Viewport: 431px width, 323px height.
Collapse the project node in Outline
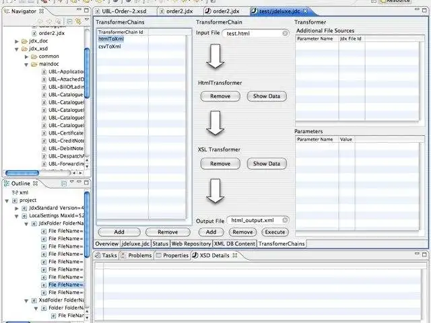[7, 201]
